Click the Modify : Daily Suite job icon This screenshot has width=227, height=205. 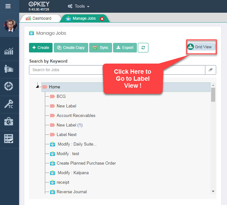tap(53, 144)
